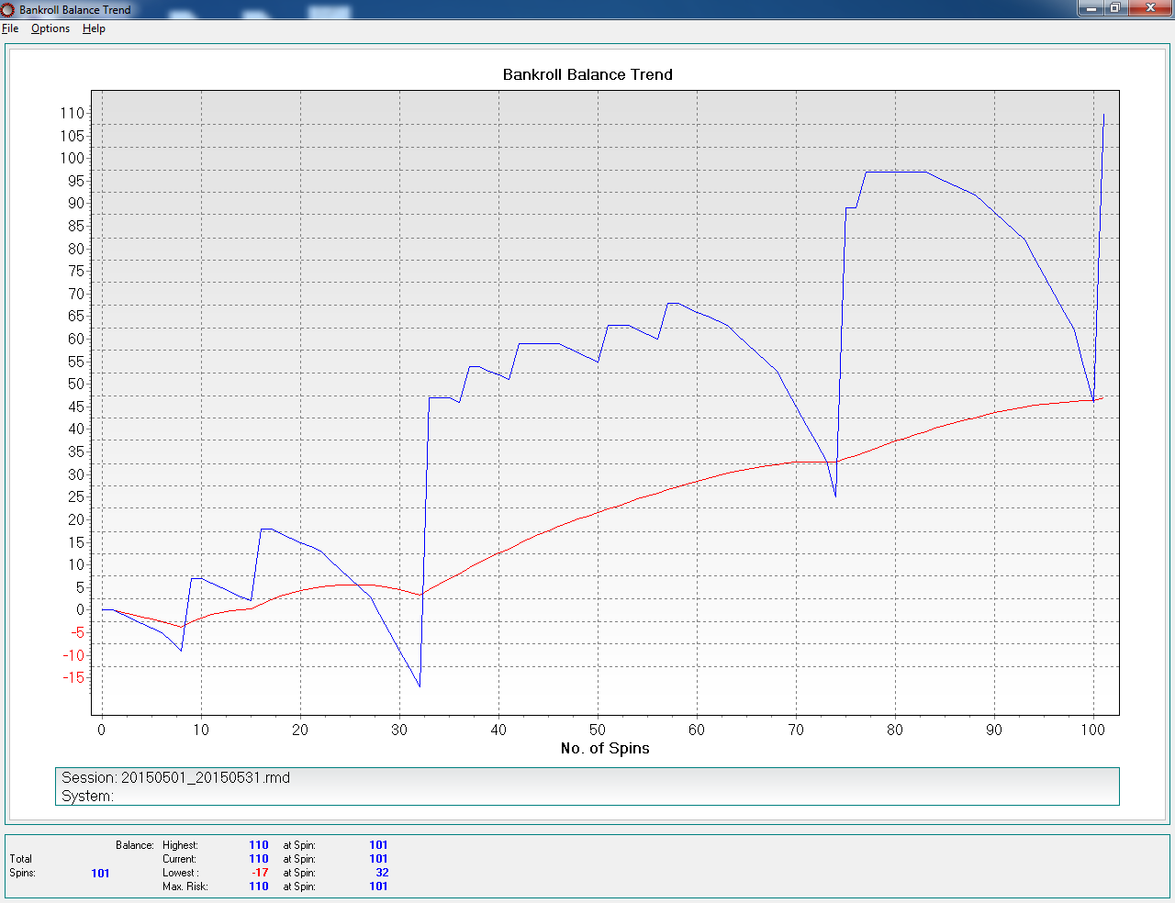
Task: Click the 'Max. Risk:' label
Action: click(185, 886)
